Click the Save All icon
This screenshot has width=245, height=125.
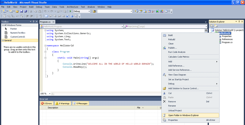tap(26, 11)
